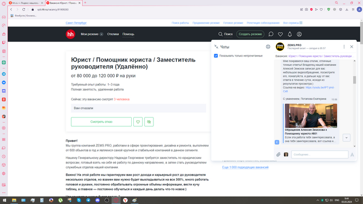Screen dimensions: 363x204
Task: Open 'Репетиция собеседования' link
Action: (x=263, y=23)
